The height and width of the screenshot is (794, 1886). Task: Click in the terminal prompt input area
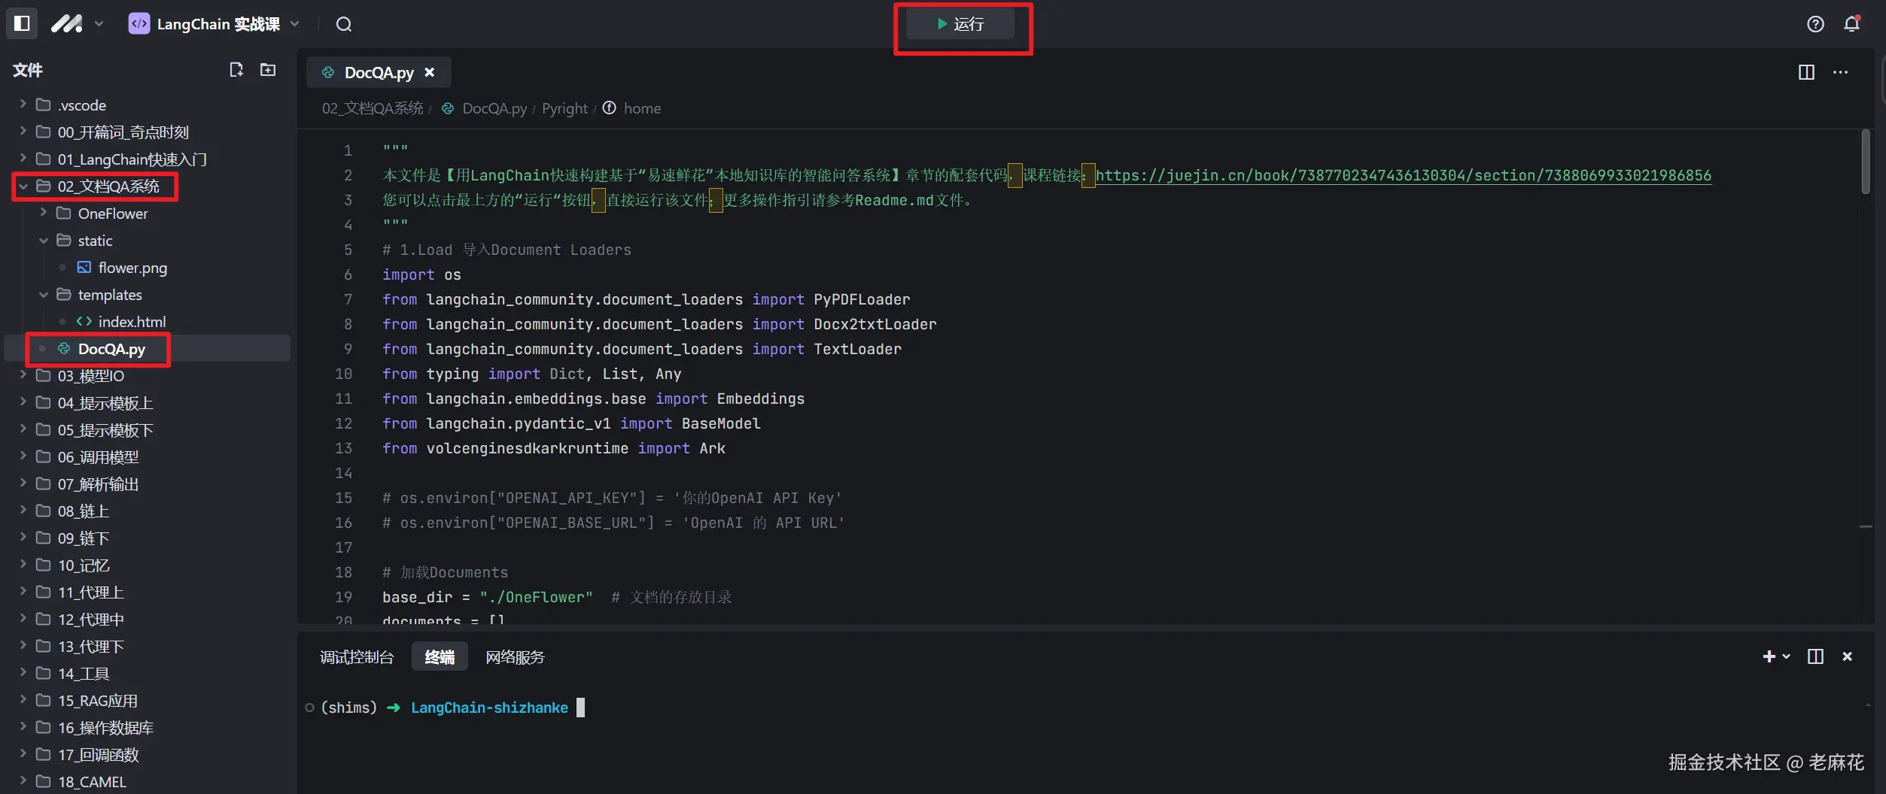(x=580, y=708)
